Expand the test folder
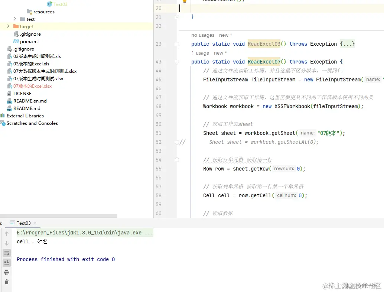This screenshot has width=384, height=292. tap(15, 19)
